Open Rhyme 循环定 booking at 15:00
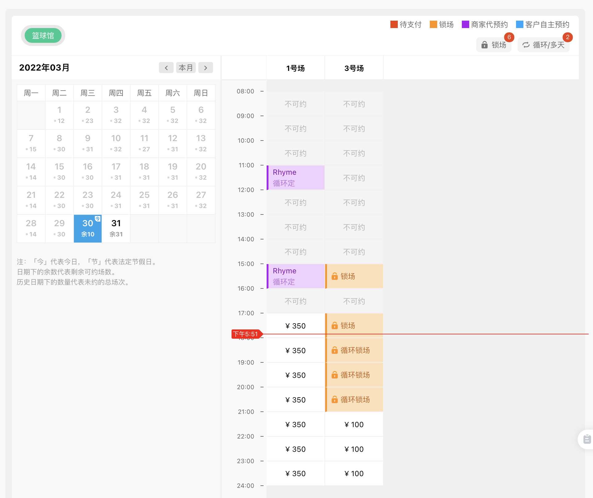 coord(296,276)
